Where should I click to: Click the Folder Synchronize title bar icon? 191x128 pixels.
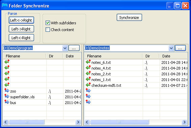[5, 5]
